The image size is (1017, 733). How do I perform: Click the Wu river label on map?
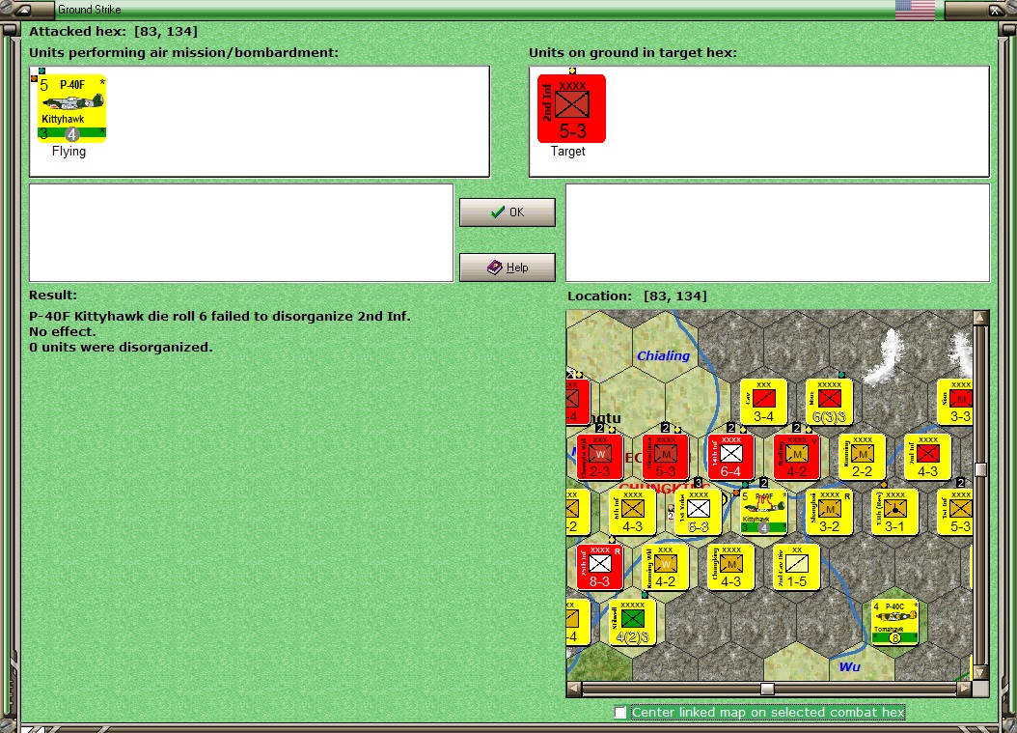pos(850,666)
